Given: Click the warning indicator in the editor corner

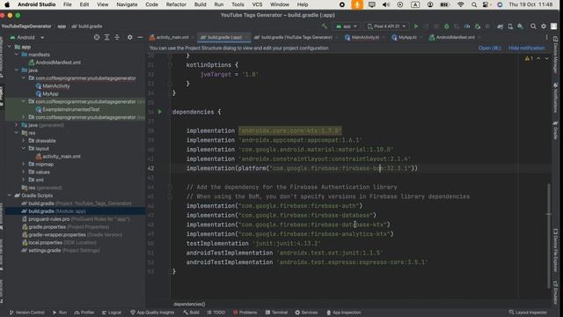Looking at the screenshot, I should tap(529, 58).
